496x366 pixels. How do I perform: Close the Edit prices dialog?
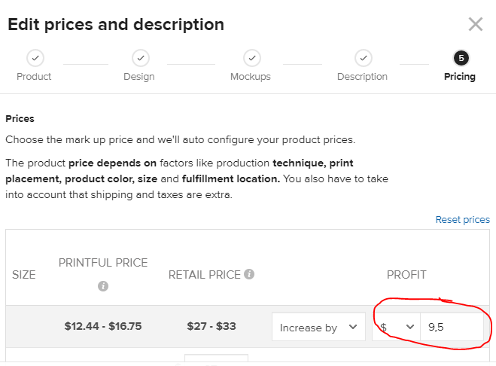(476, 24)
